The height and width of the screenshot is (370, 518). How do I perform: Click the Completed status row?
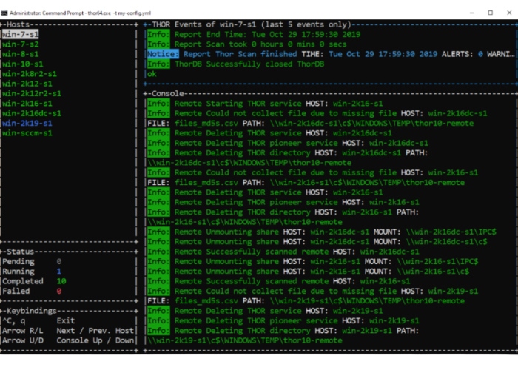tap(34, 281)
